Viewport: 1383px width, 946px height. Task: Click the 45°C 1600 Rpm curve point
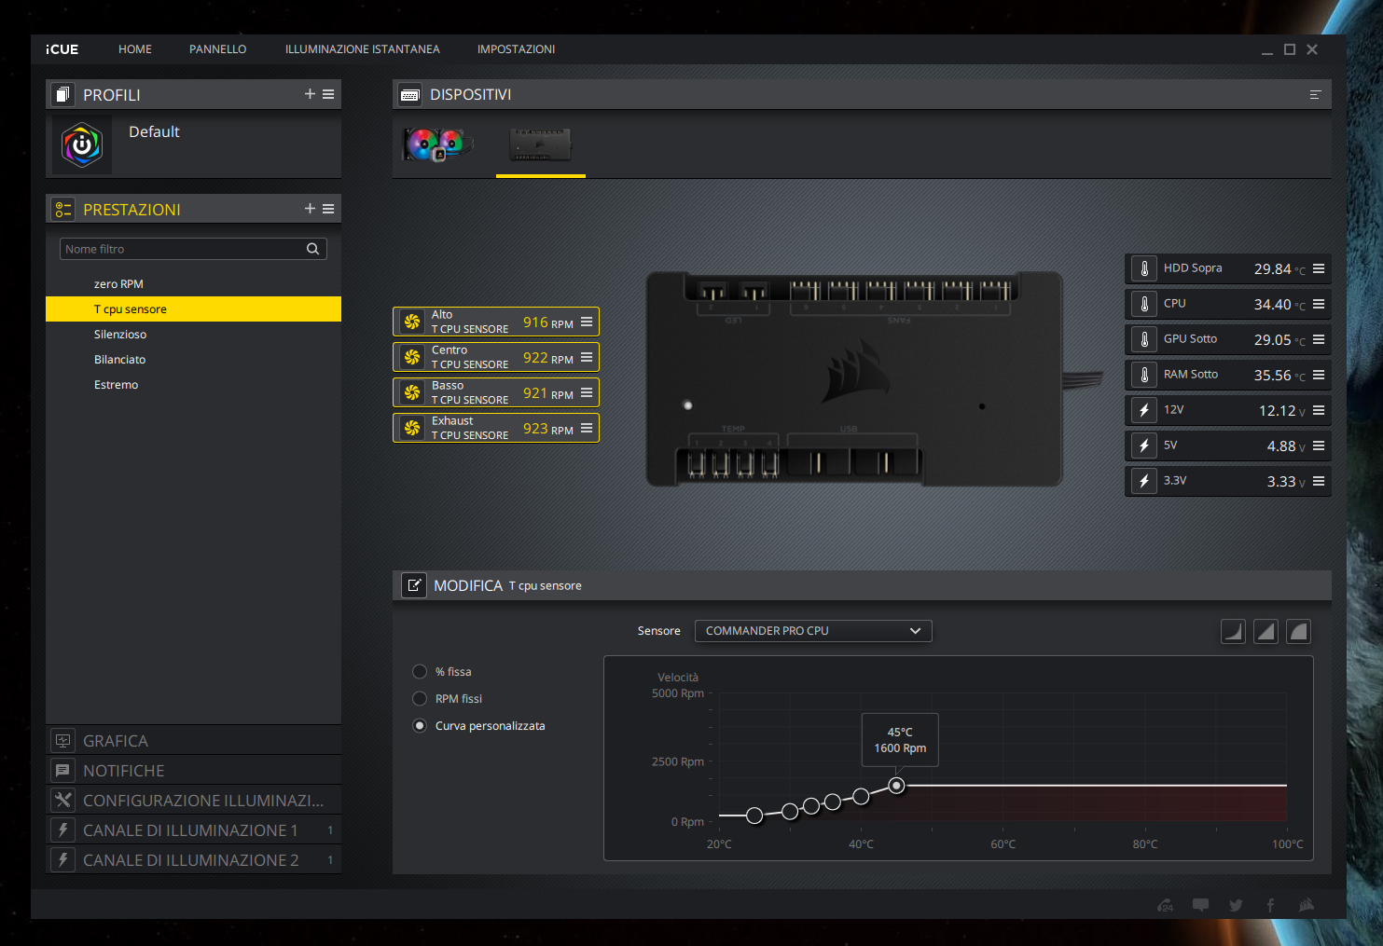click(x=896, y=786)
